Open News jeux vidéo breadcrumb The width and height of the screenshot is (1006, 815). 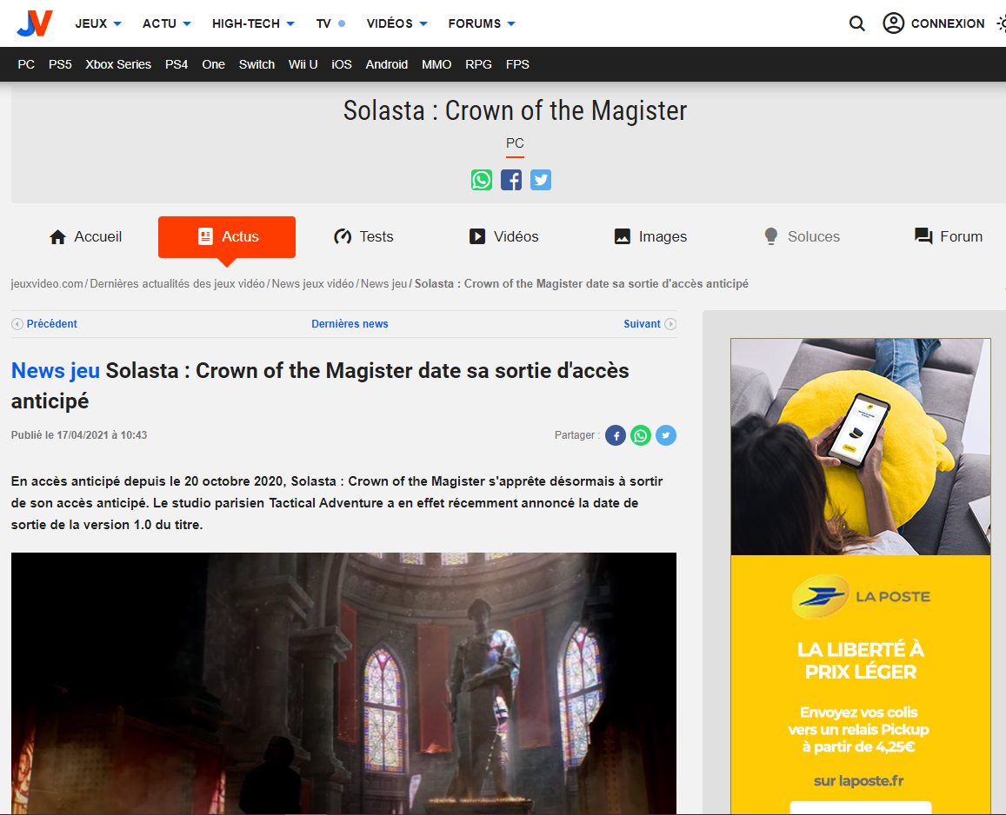click(312, 283)
